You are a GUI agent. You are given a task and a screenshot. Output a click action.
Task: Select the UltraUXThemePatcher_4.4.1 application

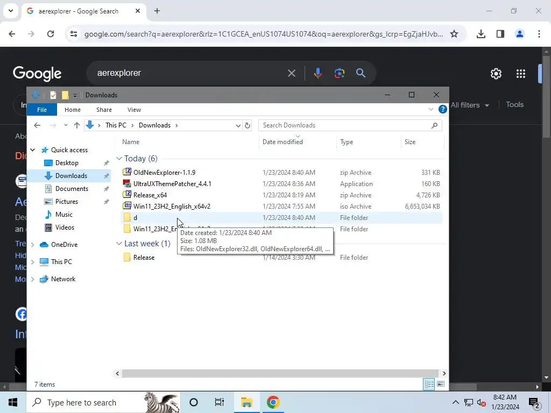tap(172, 184)
